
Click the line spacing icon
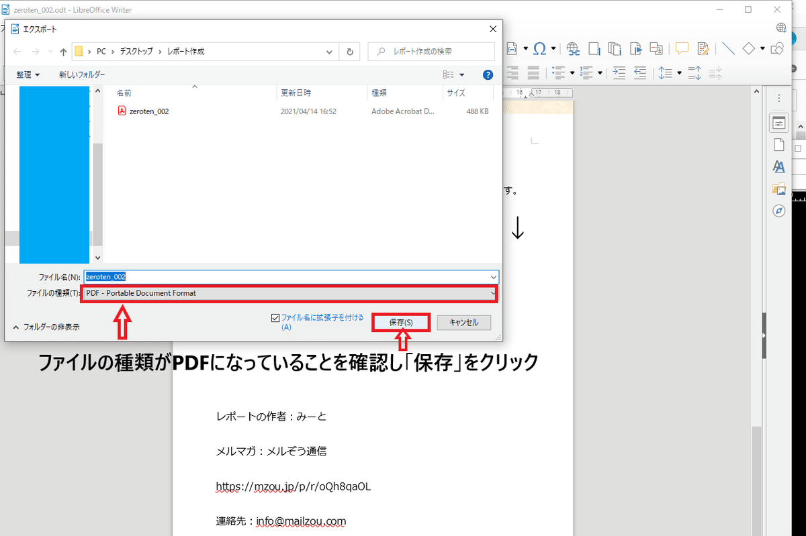pyautogui.click(x=666, y=72)
